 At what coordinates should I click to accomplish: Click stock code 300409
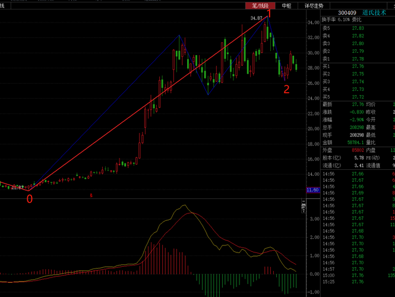347,13
